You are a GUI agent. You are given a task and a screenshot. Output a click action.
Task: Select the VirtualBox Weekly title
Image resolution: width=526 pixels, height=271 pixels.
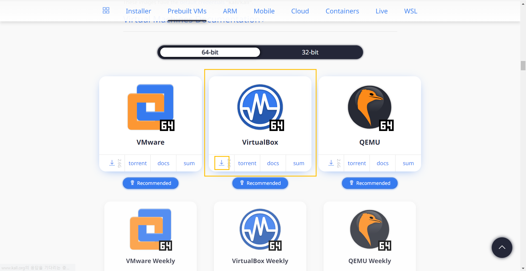[260, 261]
